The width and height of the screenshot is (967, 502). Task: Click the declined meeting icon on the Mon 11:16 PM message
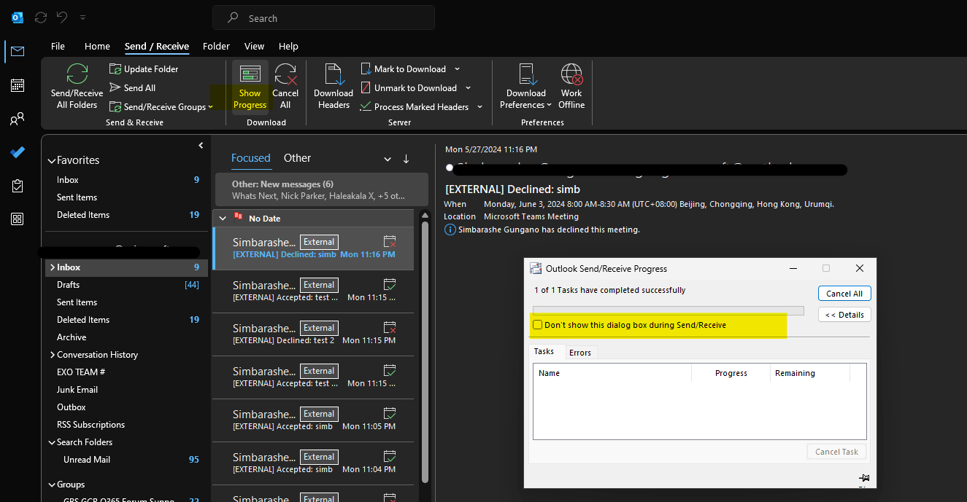click(390, 241)
